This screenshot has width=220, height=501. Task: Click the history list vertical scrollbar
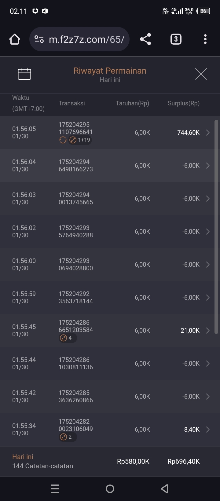[x=216, y=227]
